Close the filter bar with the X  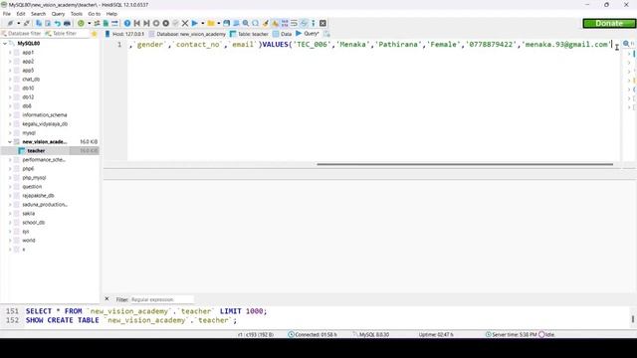106,298
